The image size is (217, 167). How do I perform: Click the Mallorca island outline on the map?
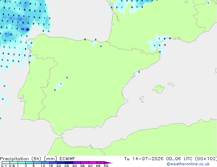click(158, 89)
